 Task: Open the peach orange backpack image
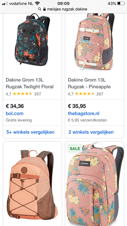[32, 186]
